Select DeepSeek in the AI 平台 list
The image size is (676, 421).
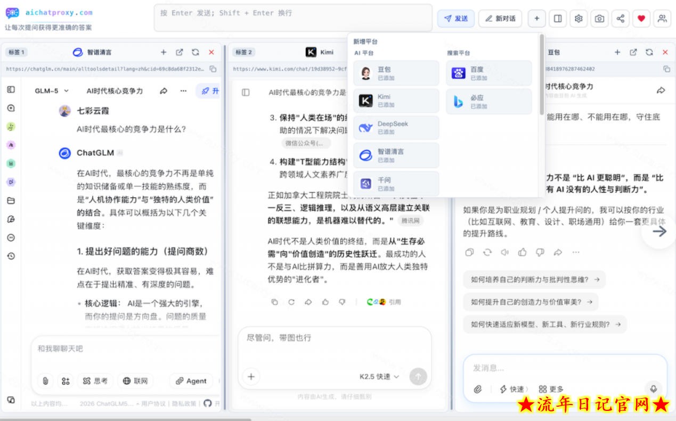(396, 128)
